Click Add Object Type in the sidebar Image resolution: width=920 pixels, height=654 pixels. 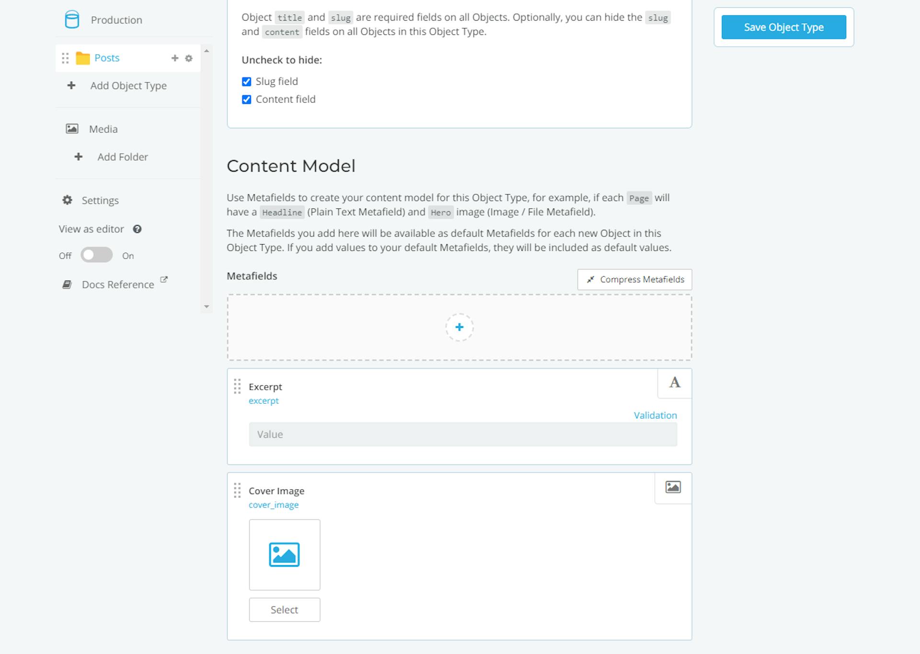click(x=127, y=85)
